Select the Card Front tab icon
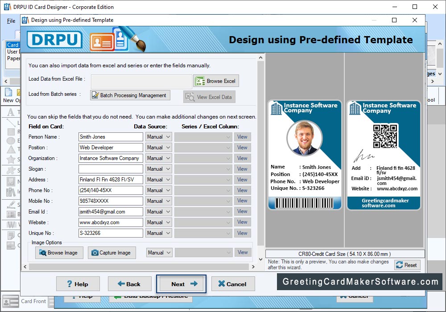 pyautogui.click(x=11, y=301)
